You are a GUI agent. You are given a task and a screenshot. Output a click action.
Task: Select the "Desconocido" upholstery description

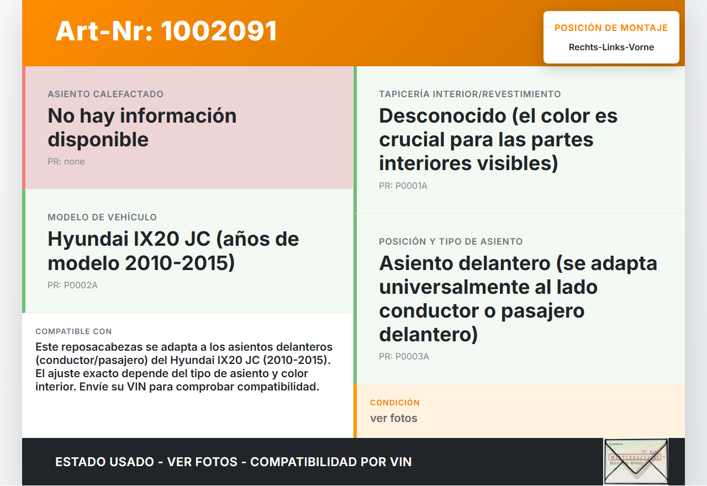tap(498, 140)
